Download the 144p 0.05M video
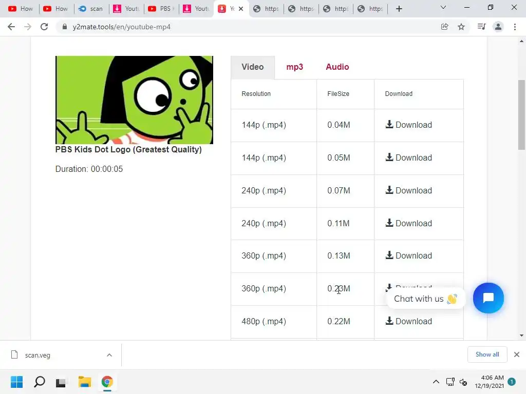Image resolution: width=526 pixels, height=394 pixels. point(408,157)
